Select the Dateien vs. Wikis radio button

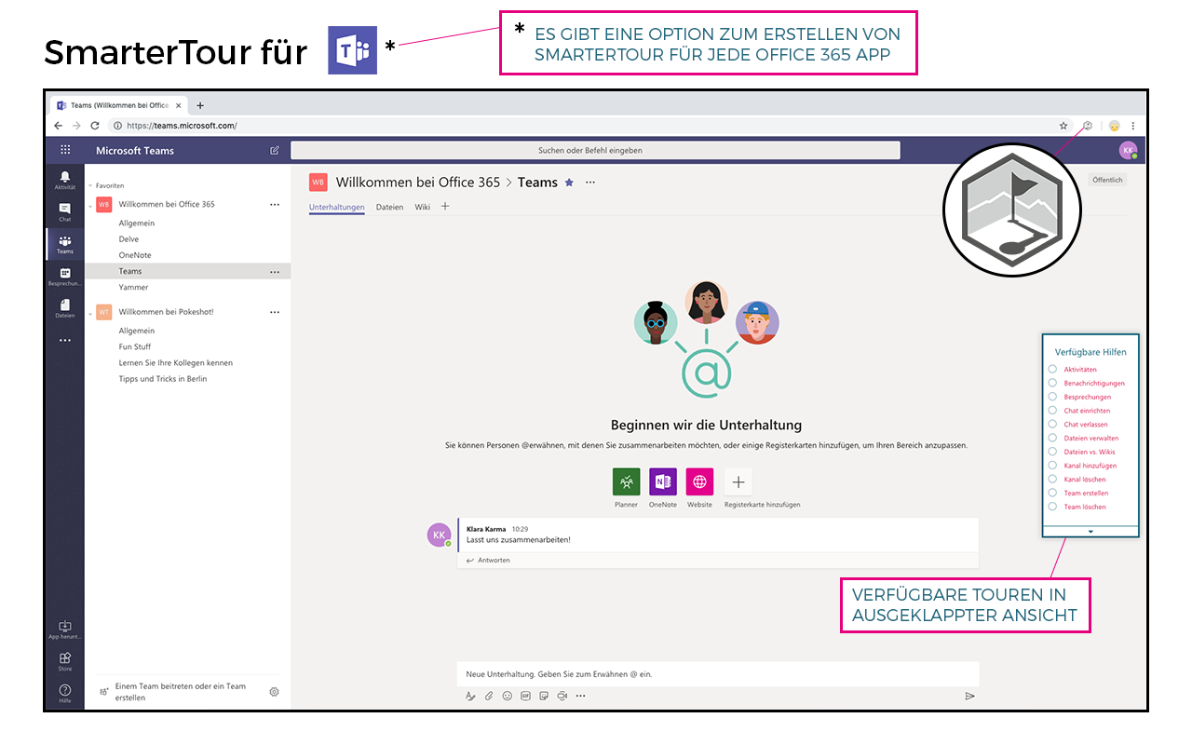pos(1052,452)
